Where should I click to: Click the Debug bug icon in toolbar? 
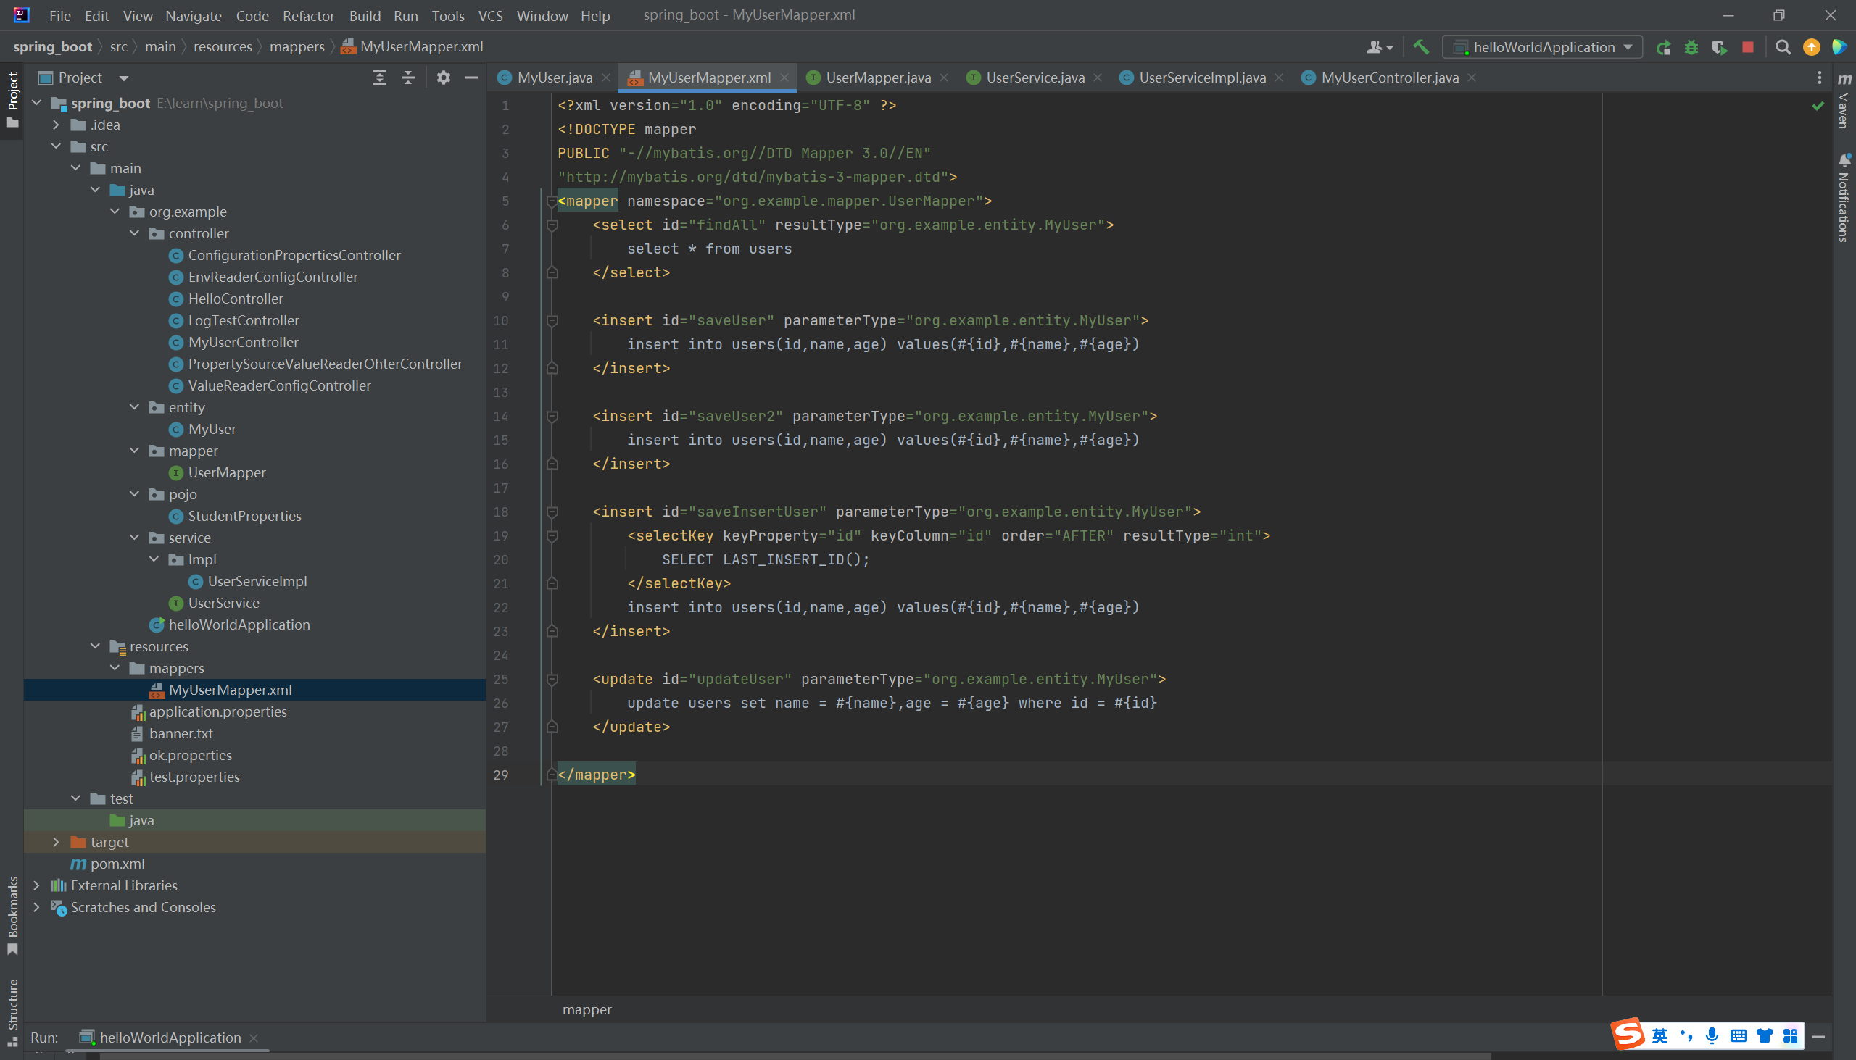(1691, 47)
